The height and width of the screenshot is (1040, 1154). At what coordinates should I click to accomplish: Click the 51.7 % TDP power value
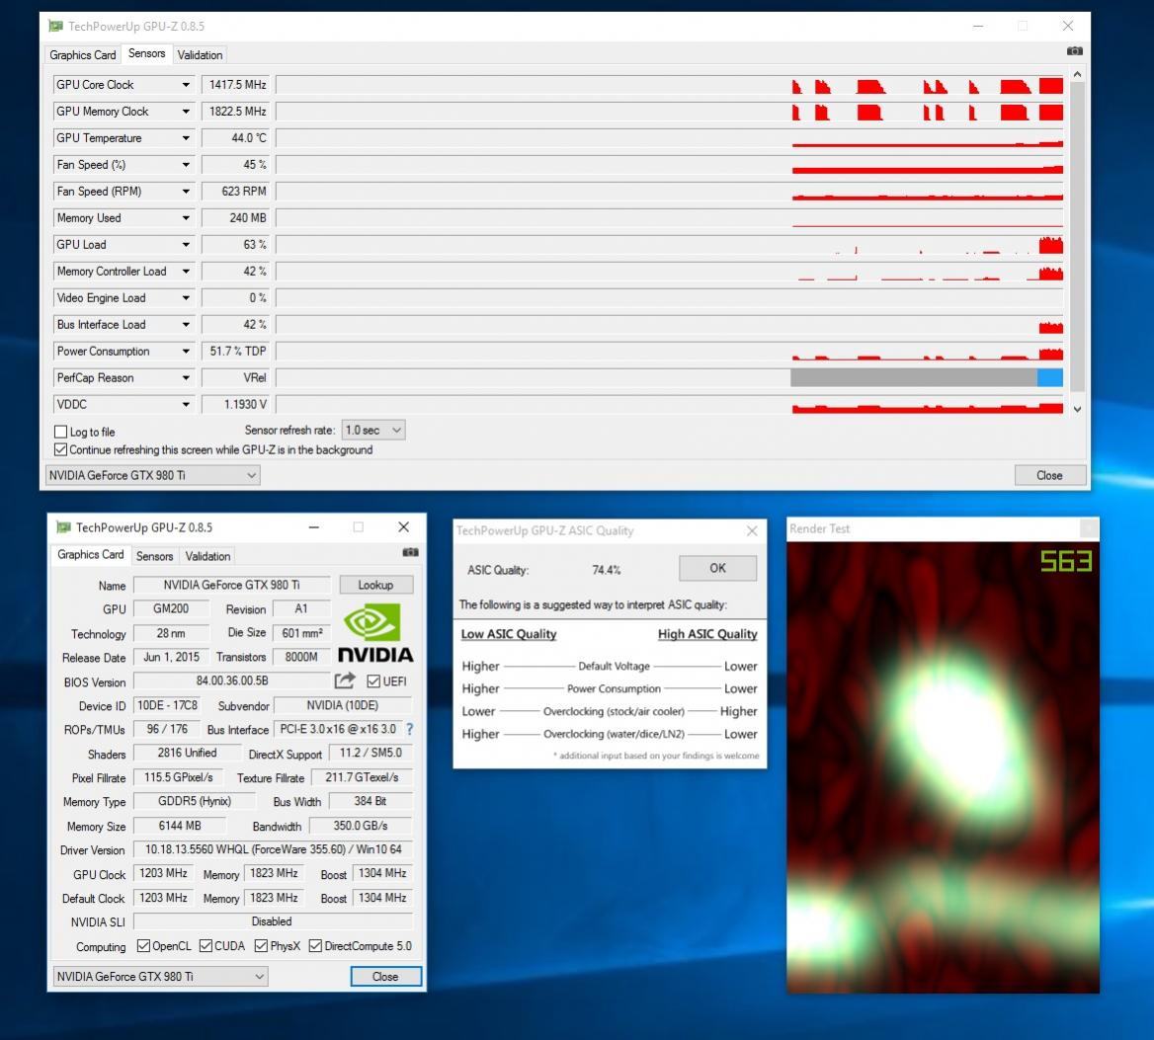coord(236,351)
